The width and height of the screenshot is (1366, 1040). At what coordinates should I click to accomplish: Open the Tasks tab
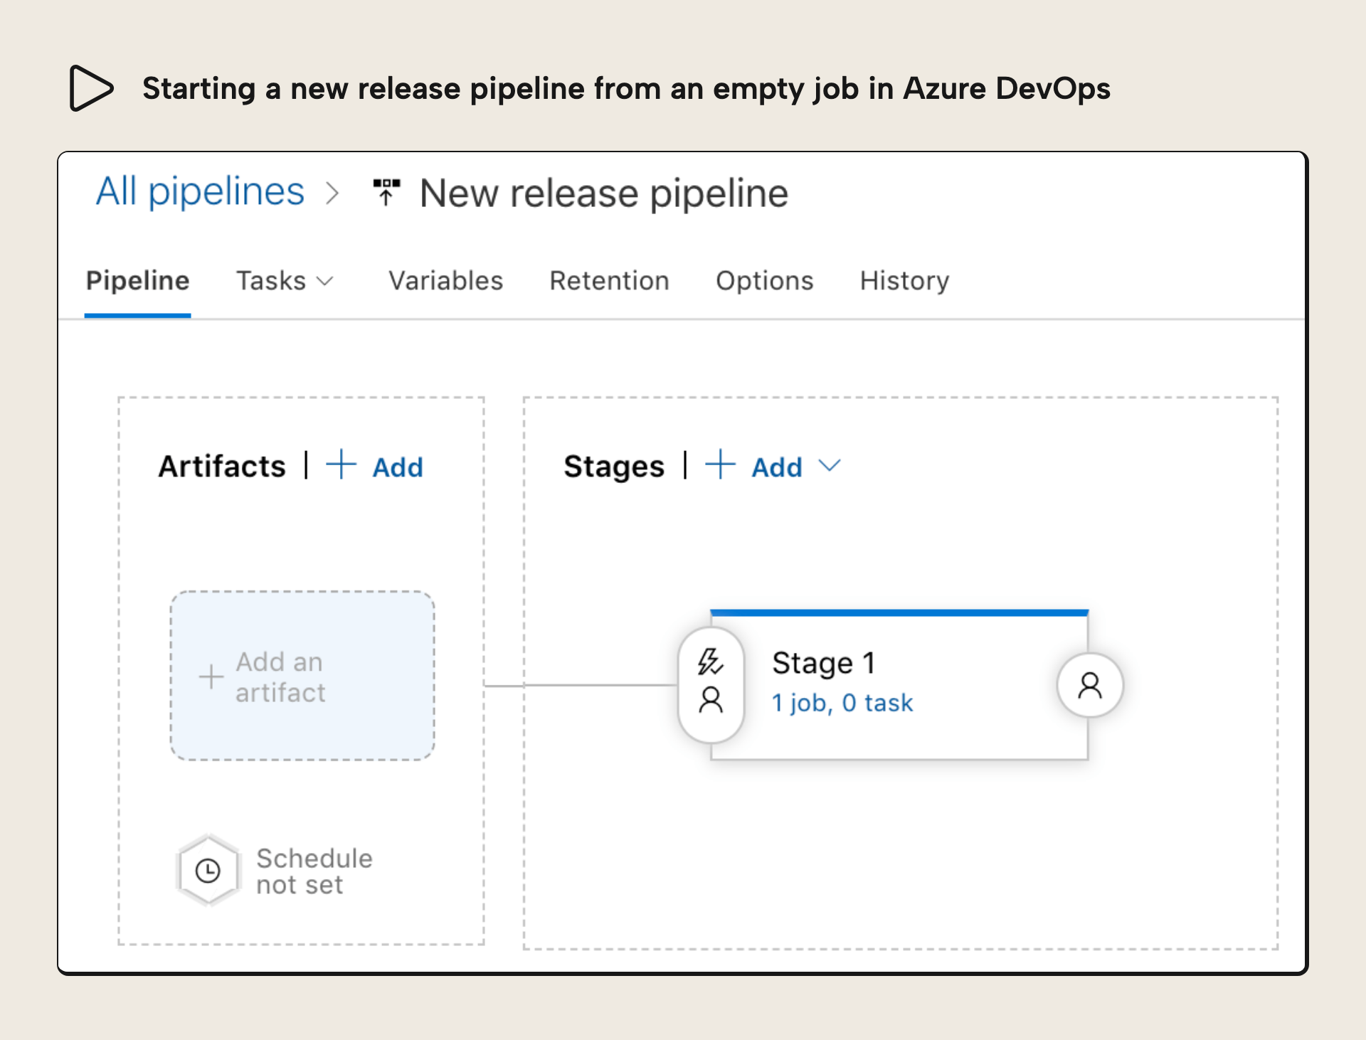click(271, 280)
